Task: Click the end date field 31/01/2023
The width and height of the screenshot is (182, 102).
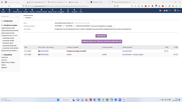Action: (x=69, y=26)
